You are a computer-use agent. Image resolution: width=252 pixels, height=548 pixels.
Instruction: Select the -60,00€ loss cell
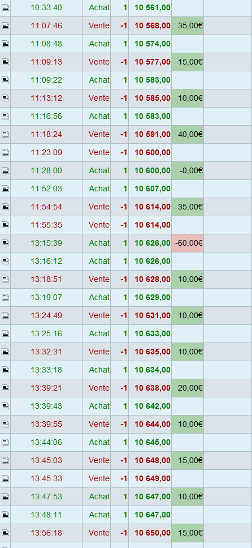[x=188, y=243]
